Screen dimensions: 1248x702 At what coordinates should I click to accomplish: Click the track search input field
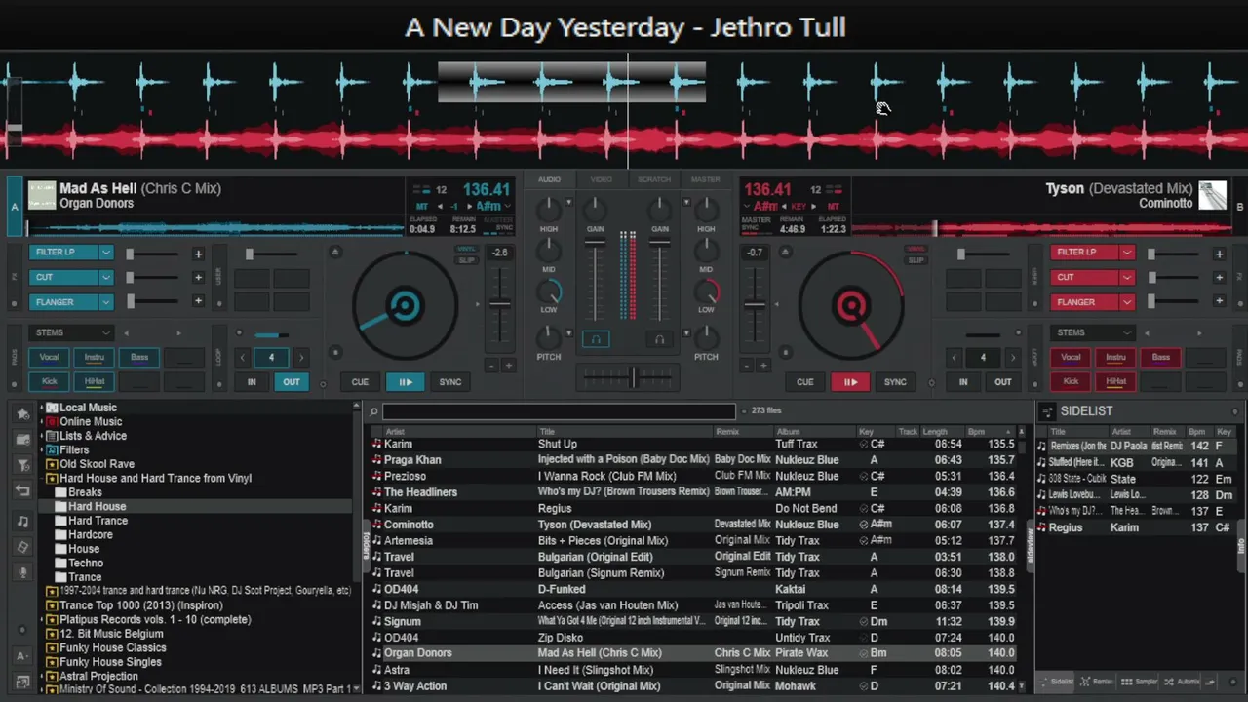559,411
